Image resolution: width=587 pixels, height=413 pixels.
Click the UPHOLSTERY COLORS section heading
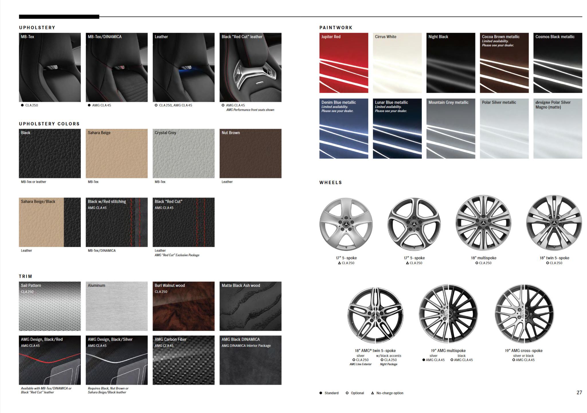49,124
